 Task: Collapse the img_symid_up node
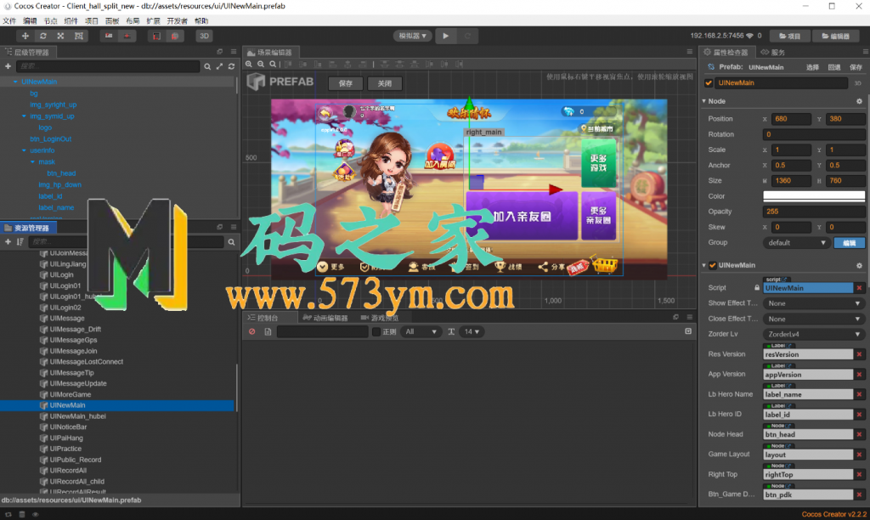(24, 116)
